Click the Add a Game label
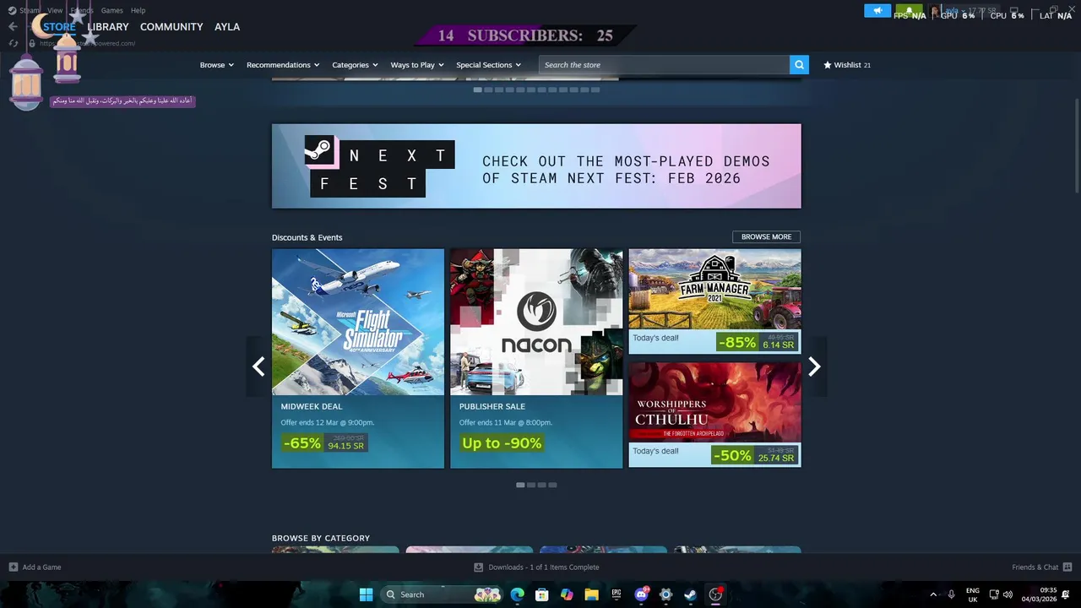The height and width of the screenshot is (608, 1081). pos(41,567)
